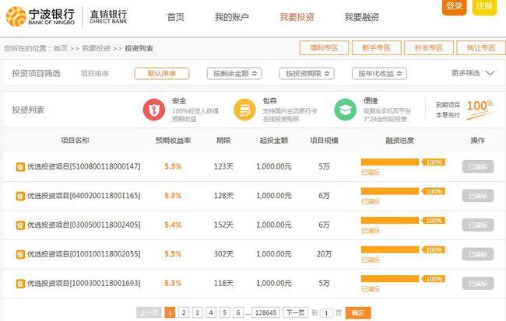
Task: Click 首页 in the breadcrumb path
Action: (x=61, y=48)
